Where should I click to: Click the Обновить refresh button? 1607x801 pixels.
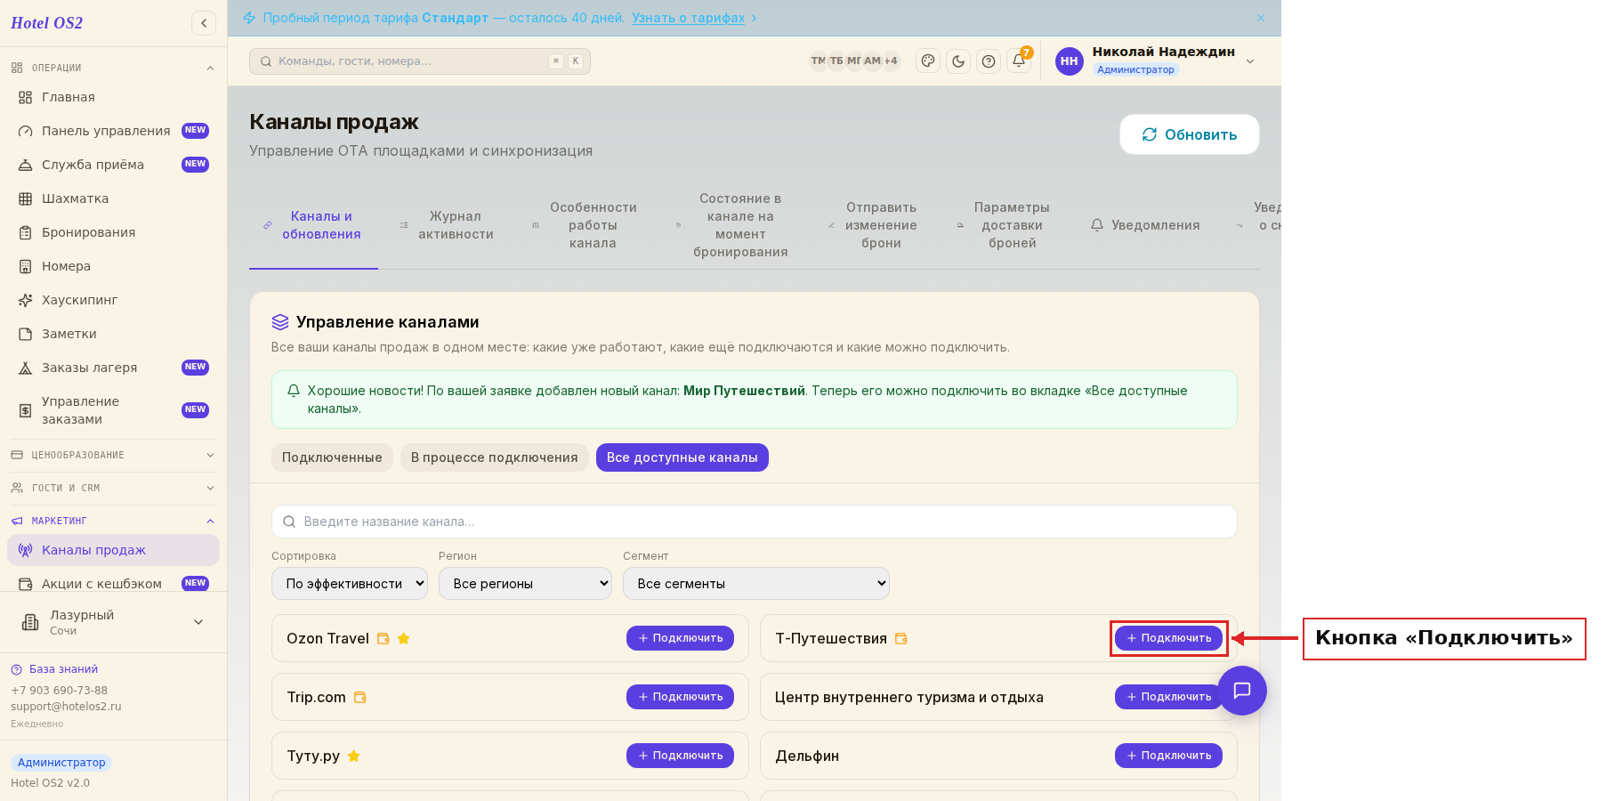tap(1190, 134)
